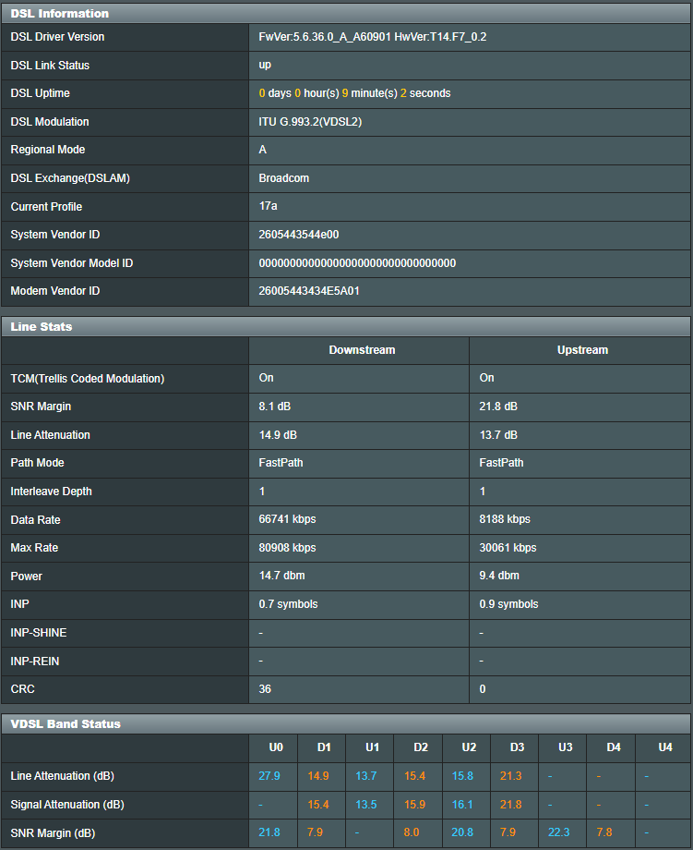Click the DSL Uptime value
Viewport: 693px width, 850px height.
pos(354,93)
